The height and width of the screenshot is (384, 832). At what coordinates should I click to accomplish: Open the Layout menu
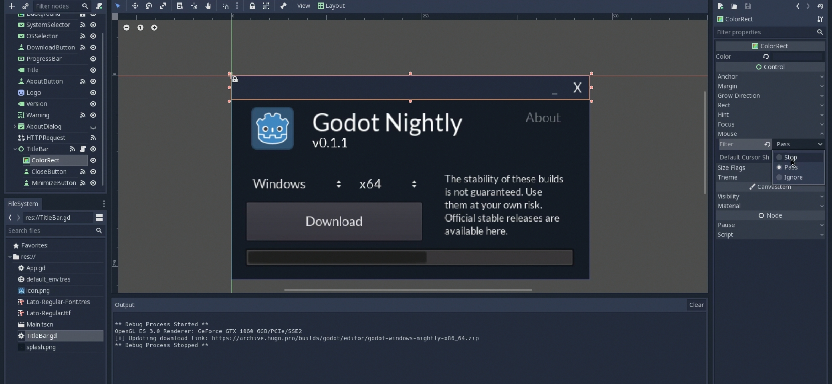(331, 6)
